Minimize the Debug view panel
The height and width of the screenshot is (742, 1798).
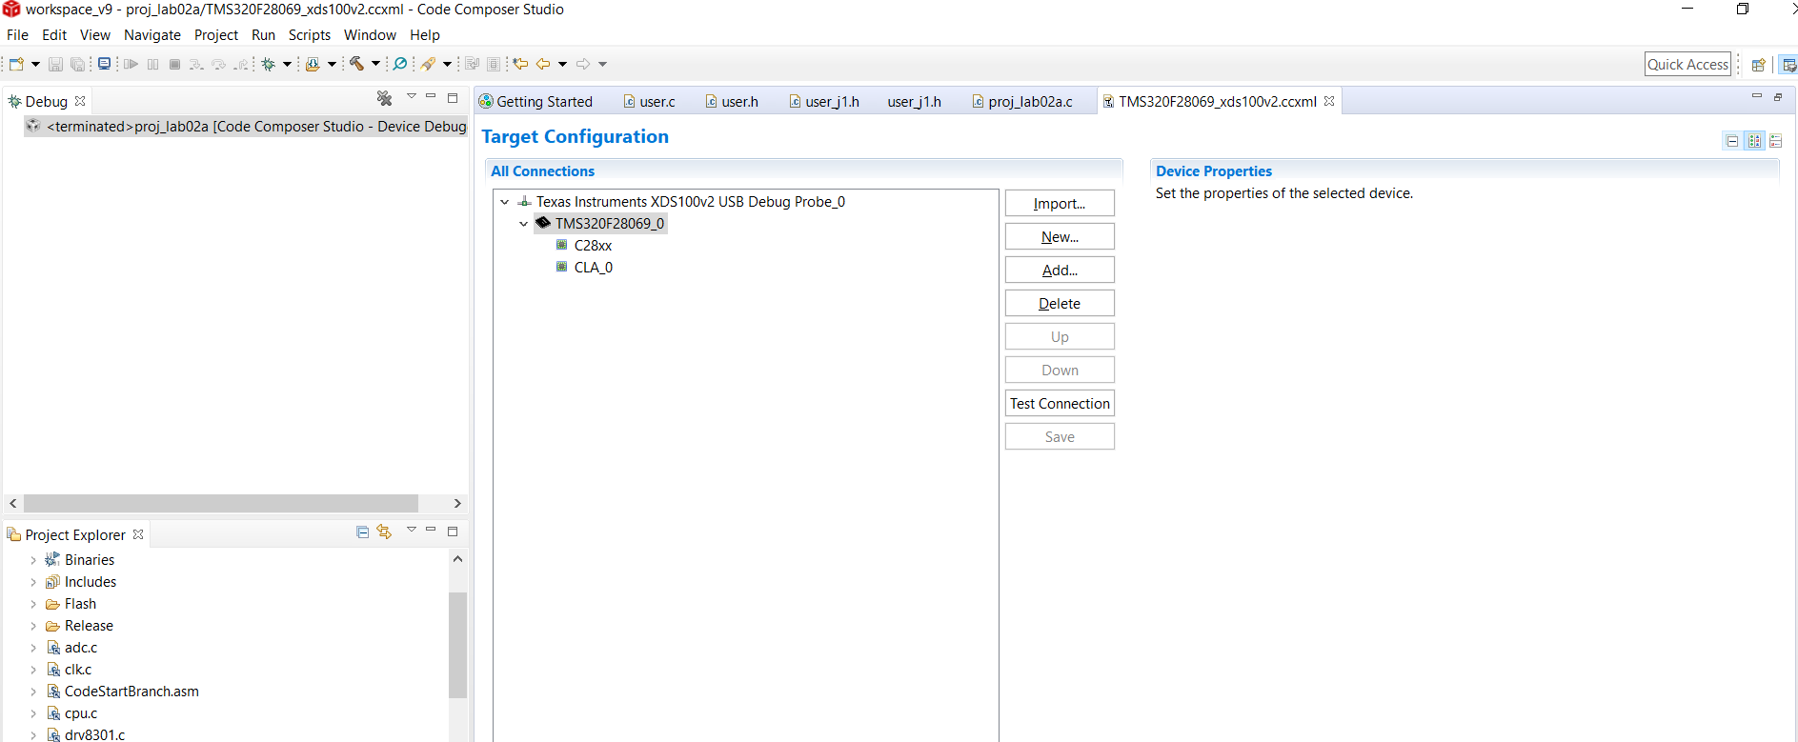(x=431, y=96)
